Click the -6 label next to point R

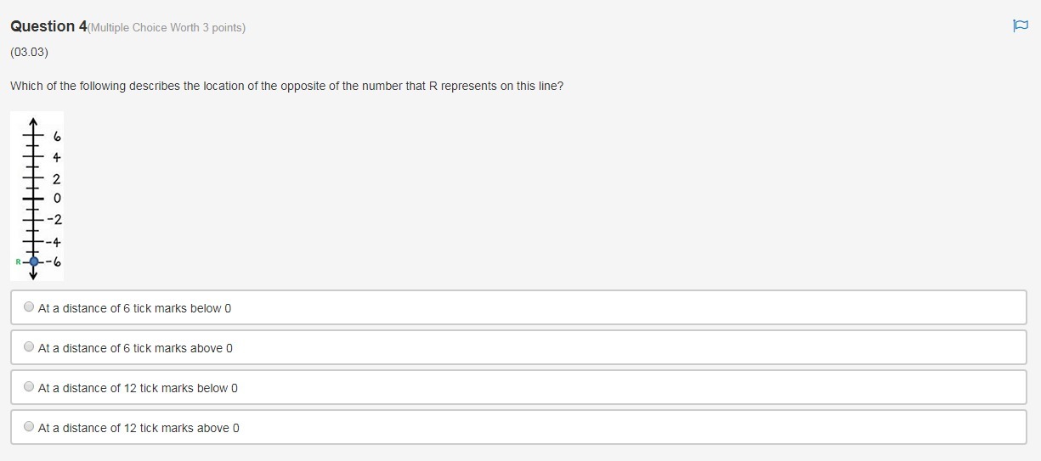click(53, 261)
